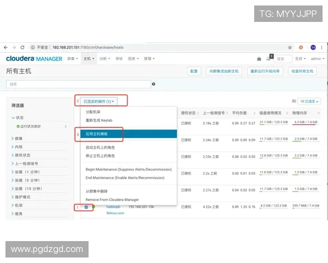Open the 10 已选定 columns dropdown
The width and height of the screenshot is (328, 263).
tap(309, 101)
